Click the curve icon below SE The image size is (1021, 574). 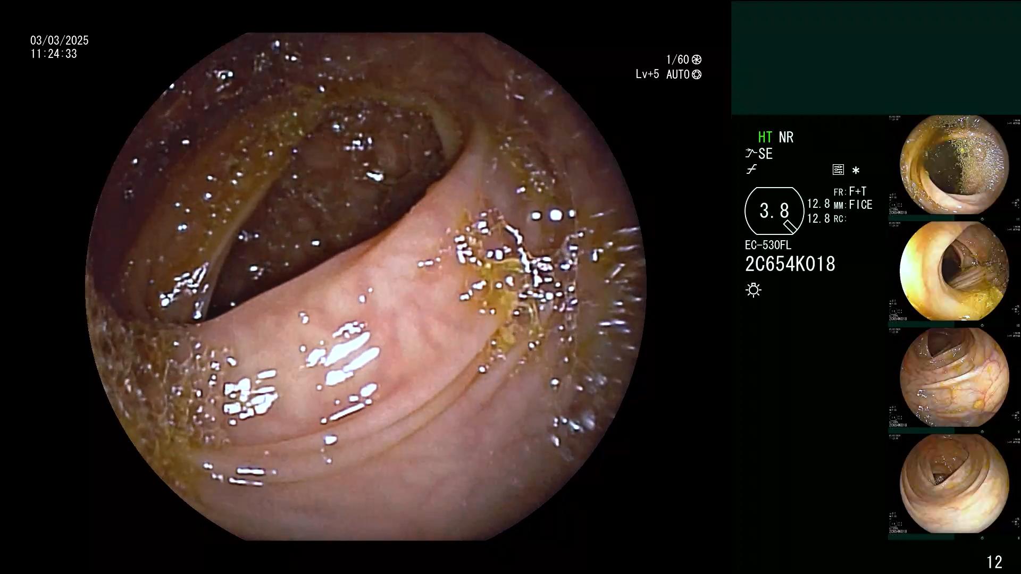pyautogui.click(x=751, y=170)
